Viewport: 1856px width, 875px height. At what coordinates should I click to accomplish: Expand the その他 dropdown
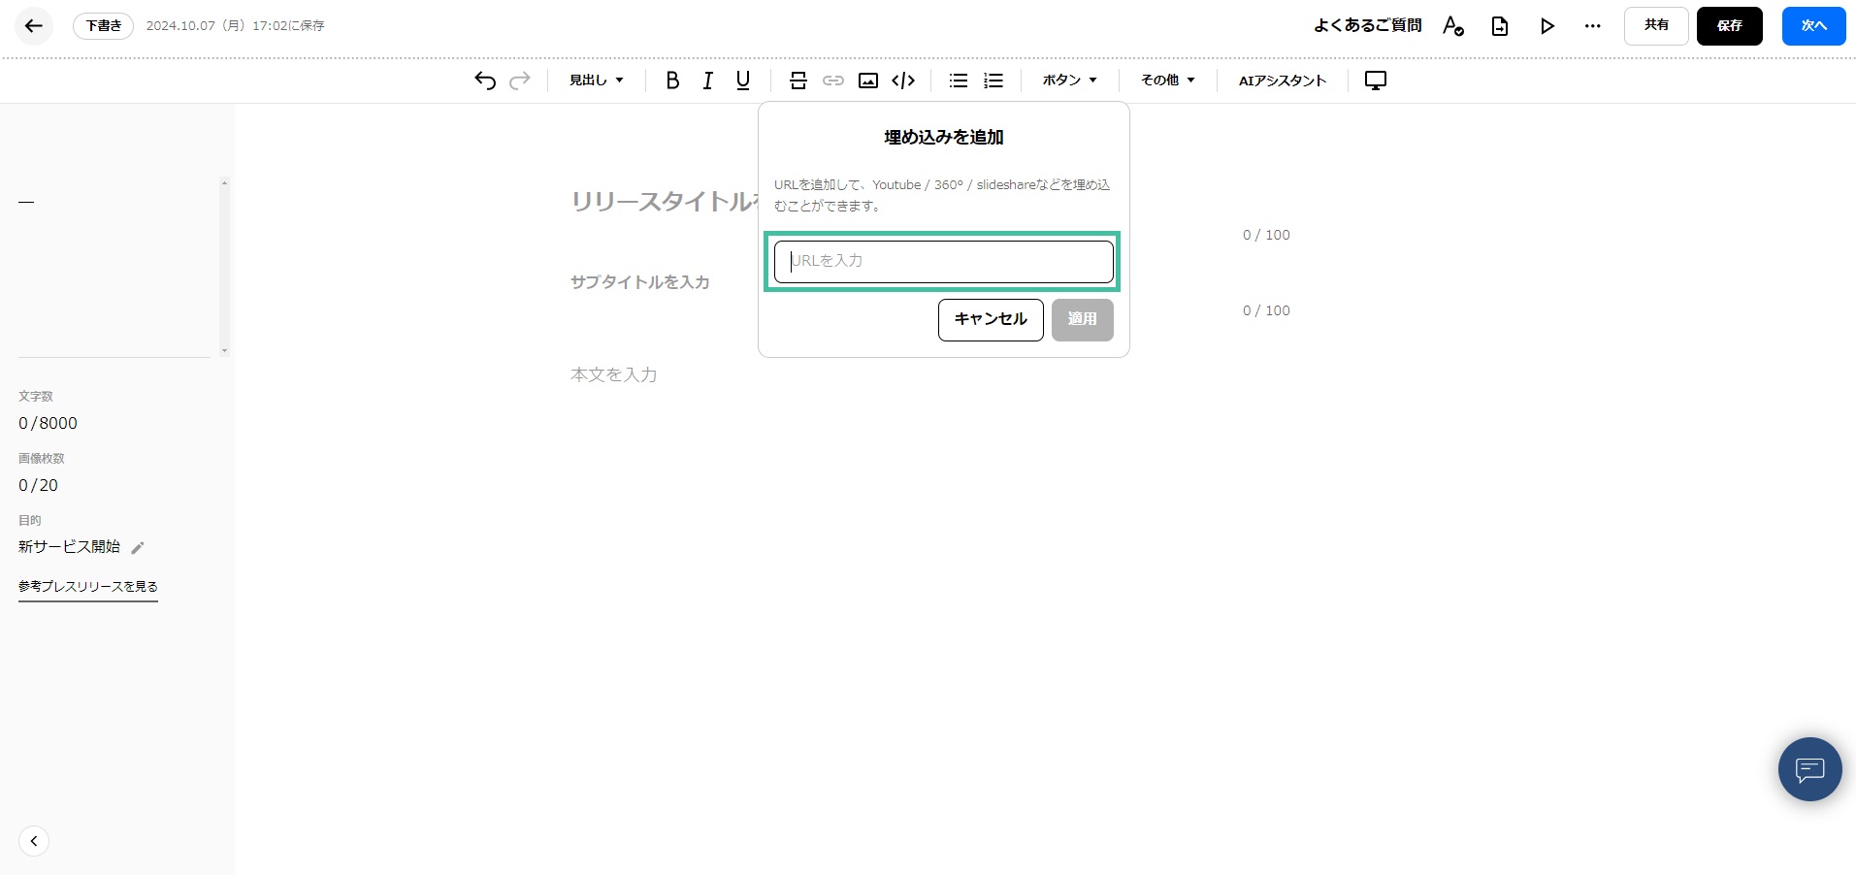tap(1167, 81)
